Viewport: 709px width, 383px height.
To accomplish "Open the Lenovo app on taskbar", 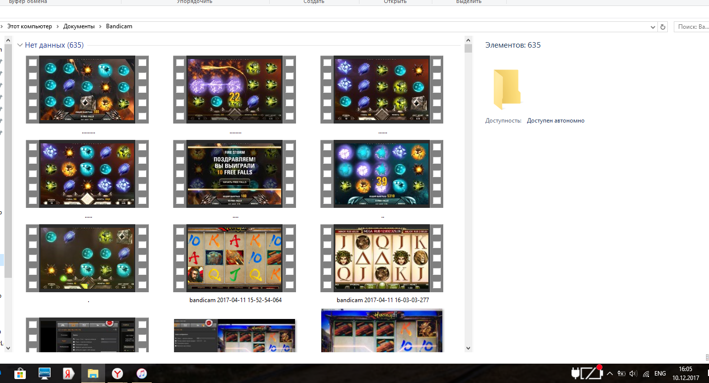I will (44, 374).
